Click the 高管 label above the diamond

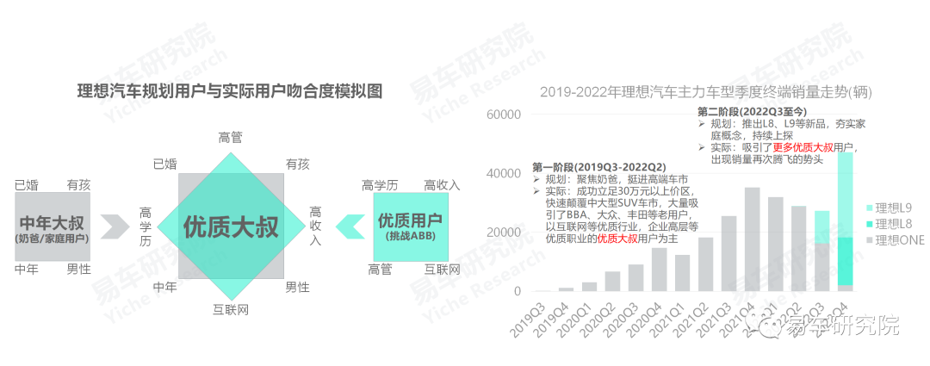(231, 137)
